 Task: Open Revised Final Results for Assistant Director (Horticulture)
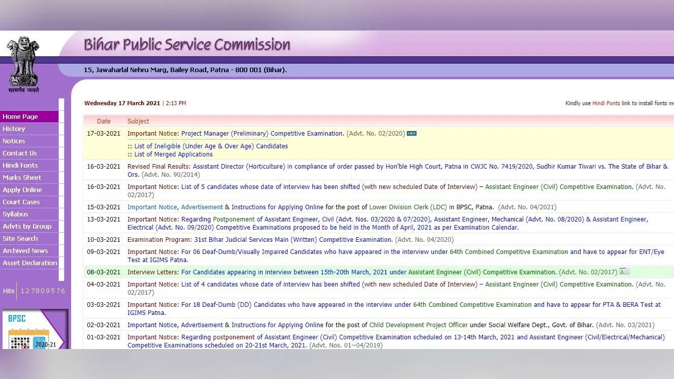point(398,171)
